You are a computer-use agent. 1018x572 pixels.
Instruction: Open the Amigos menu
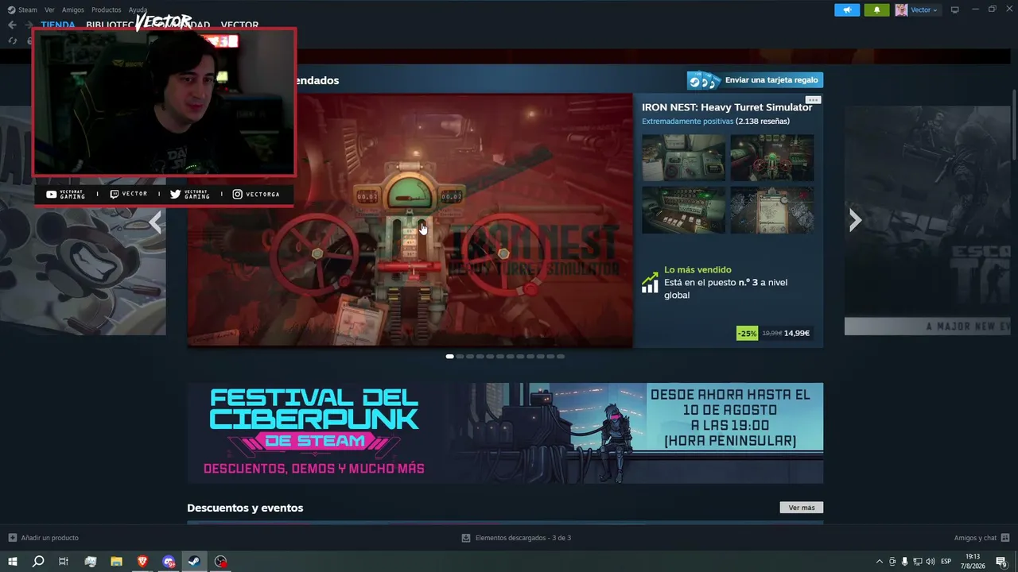coord(73,10)
